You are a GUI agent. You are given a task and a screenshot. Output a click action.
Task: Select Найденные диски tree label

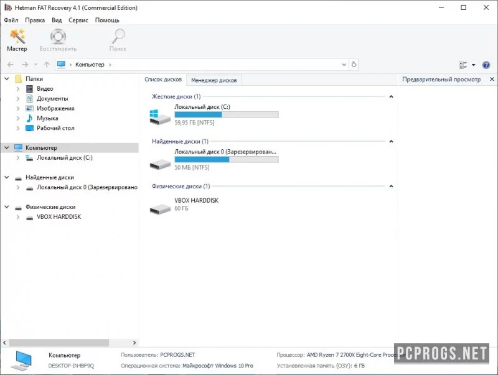[50, 177]
